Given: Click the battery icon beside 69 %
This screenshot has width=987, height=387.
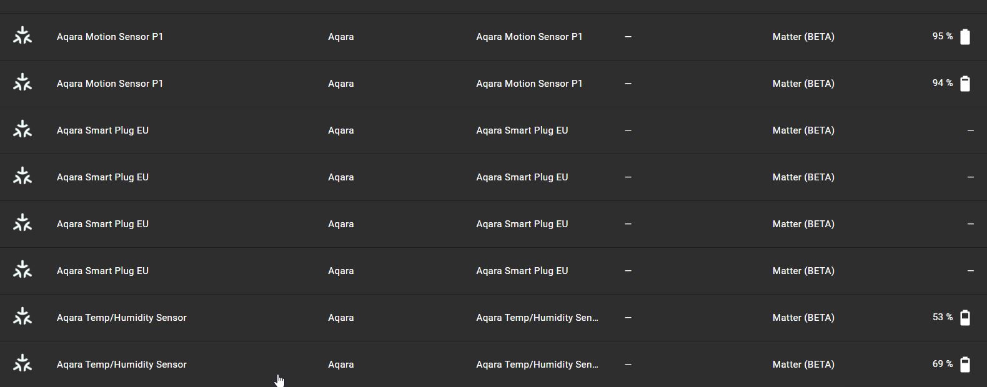Looking at the screenshot, I should [965, 365].
